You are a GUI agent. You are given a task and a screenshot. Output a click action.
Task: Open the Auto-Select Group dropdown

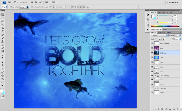tap(24, 7)
